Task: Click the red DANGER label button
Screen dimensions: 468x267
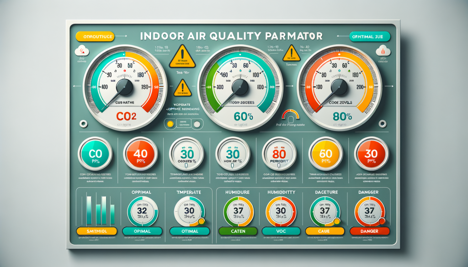Action: click(369, 231)
